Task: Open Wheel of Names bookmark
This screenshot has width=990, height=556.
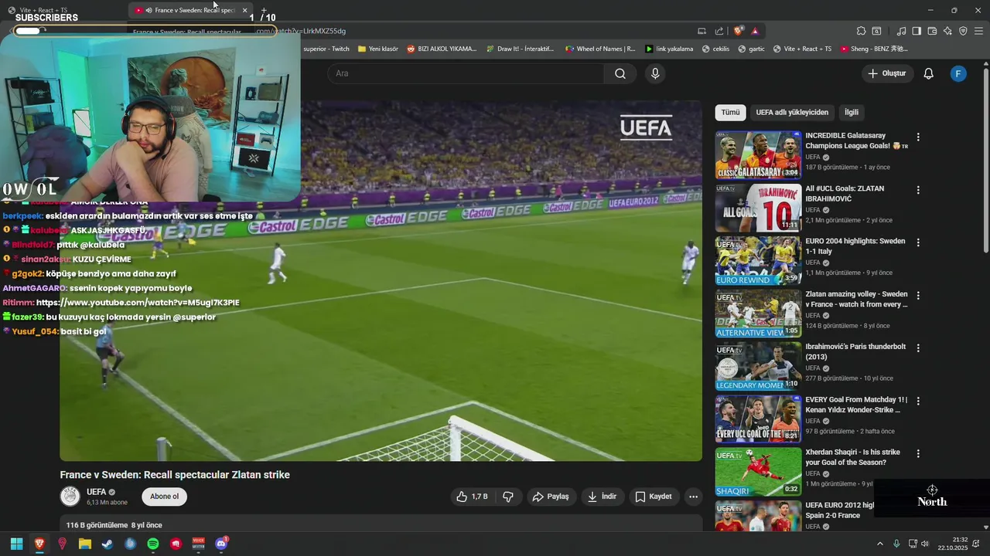Action: [x=600, y=49]
